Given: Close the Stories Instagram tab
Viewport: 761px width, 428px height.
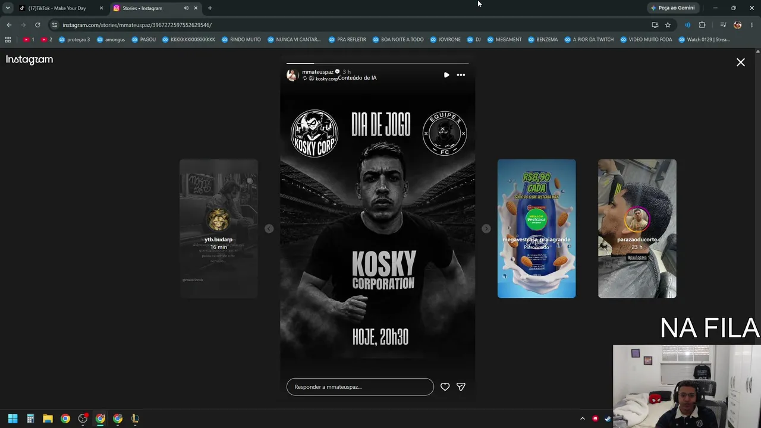Looking at the screenshot, I should 196,8.
